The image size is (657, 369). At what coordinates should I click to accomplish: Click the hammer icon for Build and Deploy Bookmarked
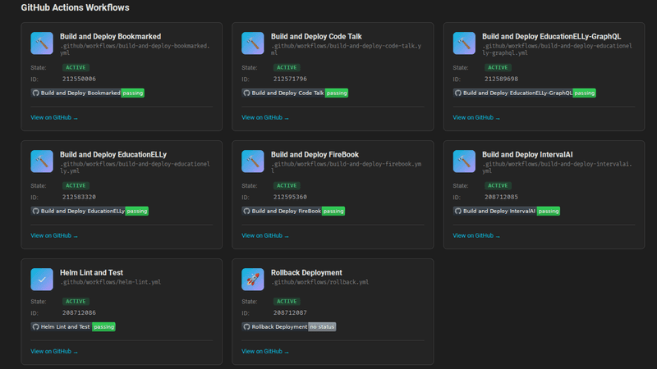coord(42,43)
